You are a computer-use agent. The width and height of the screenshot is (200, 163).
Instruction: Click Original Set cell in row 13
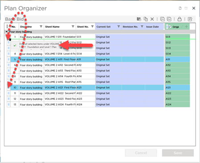[x=108, y=105]
